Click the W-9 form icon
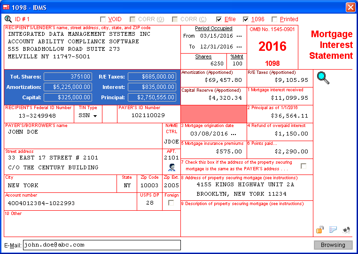The image size is (358, 254). point(347,230)
